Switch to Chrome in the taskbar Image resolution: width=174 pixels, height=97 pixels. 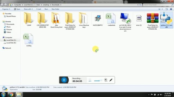[x=11, y=95]
